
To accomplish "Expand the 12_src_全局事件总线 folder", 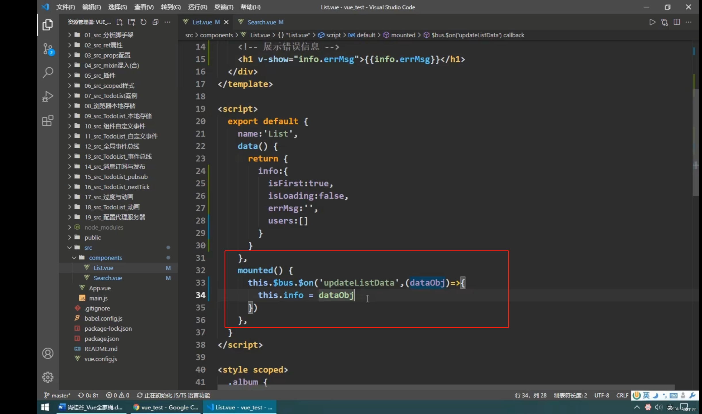I will [x=118, y=146].
